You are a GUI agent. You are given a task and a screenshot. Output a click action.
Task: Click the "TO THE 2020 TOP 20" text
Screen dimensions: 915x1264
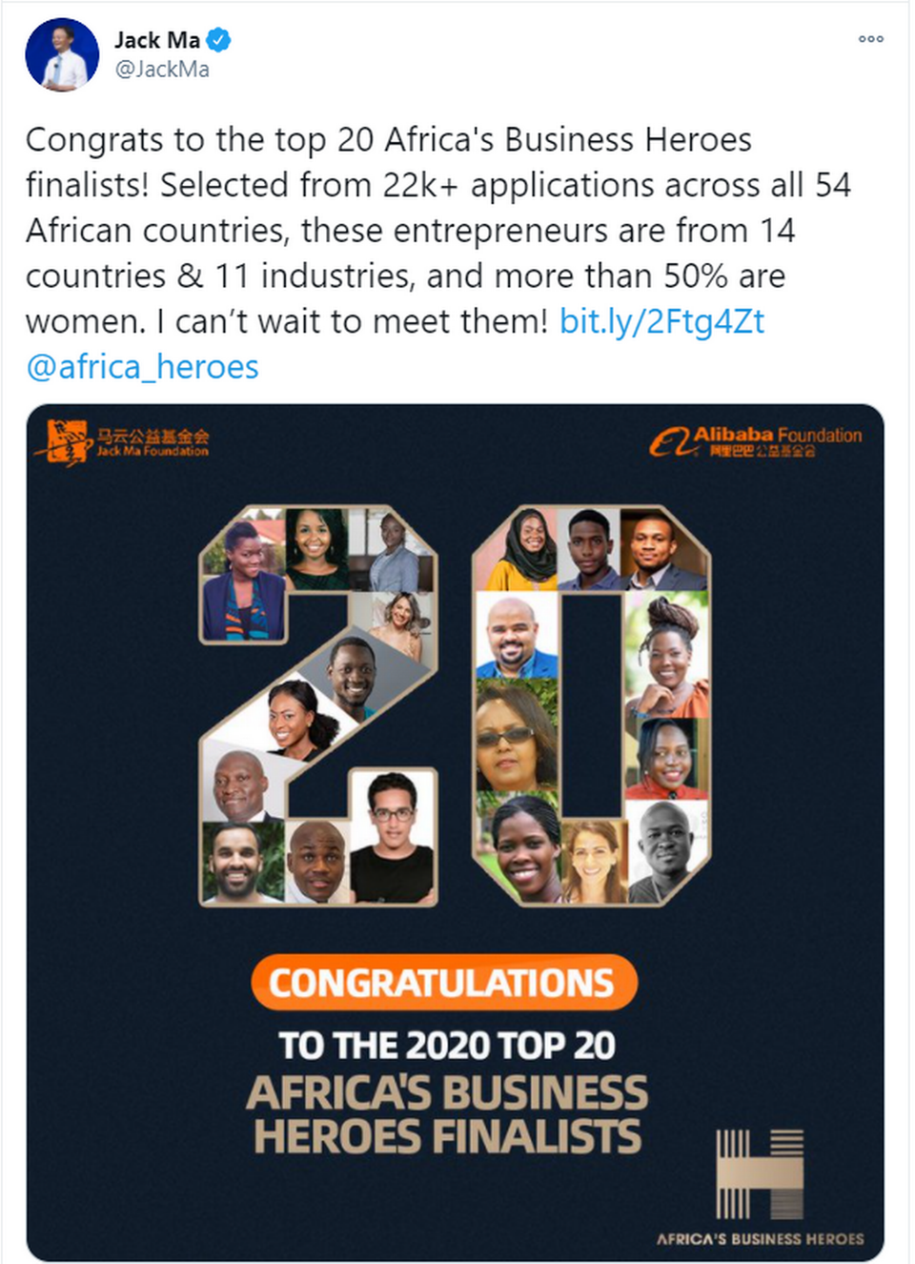447,1046
